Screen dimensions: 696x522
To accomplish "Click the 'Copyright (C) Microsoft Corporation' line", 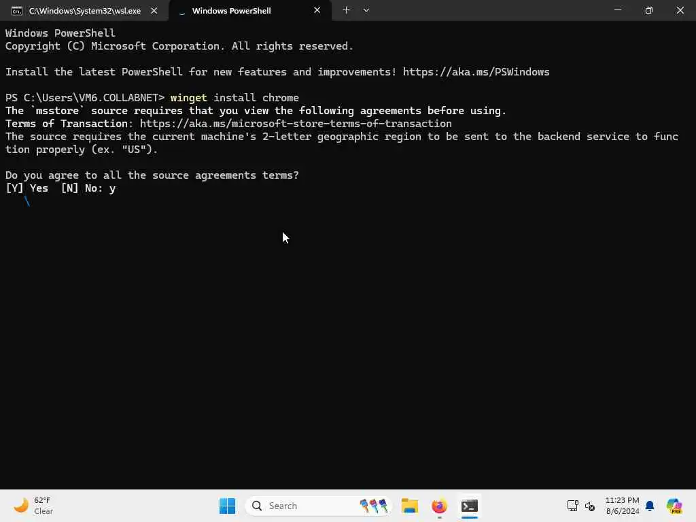I will point(179,46).
